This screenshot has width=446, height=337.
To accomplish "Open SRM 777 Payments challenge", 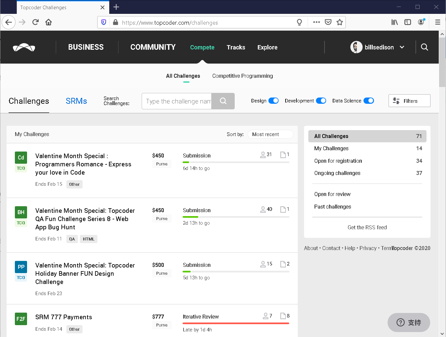I will coord(64,317).
